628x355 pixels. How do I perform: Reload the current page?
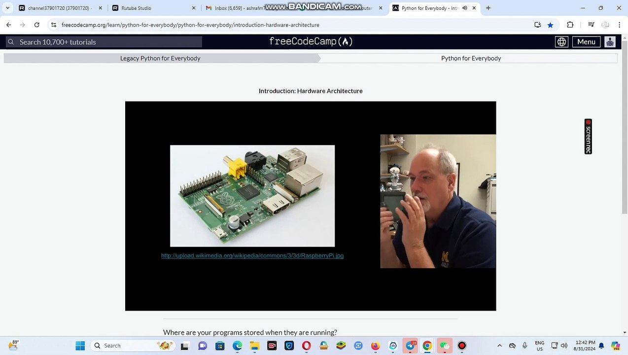[36, 25]
